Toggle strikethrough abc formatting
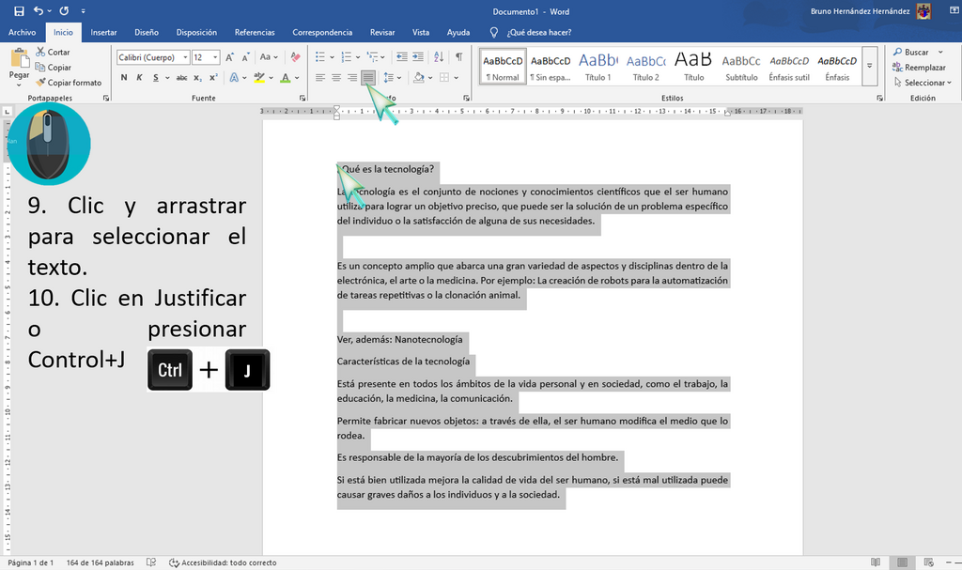This screenshot has width=962, height=570. click(x=181, y=77)
